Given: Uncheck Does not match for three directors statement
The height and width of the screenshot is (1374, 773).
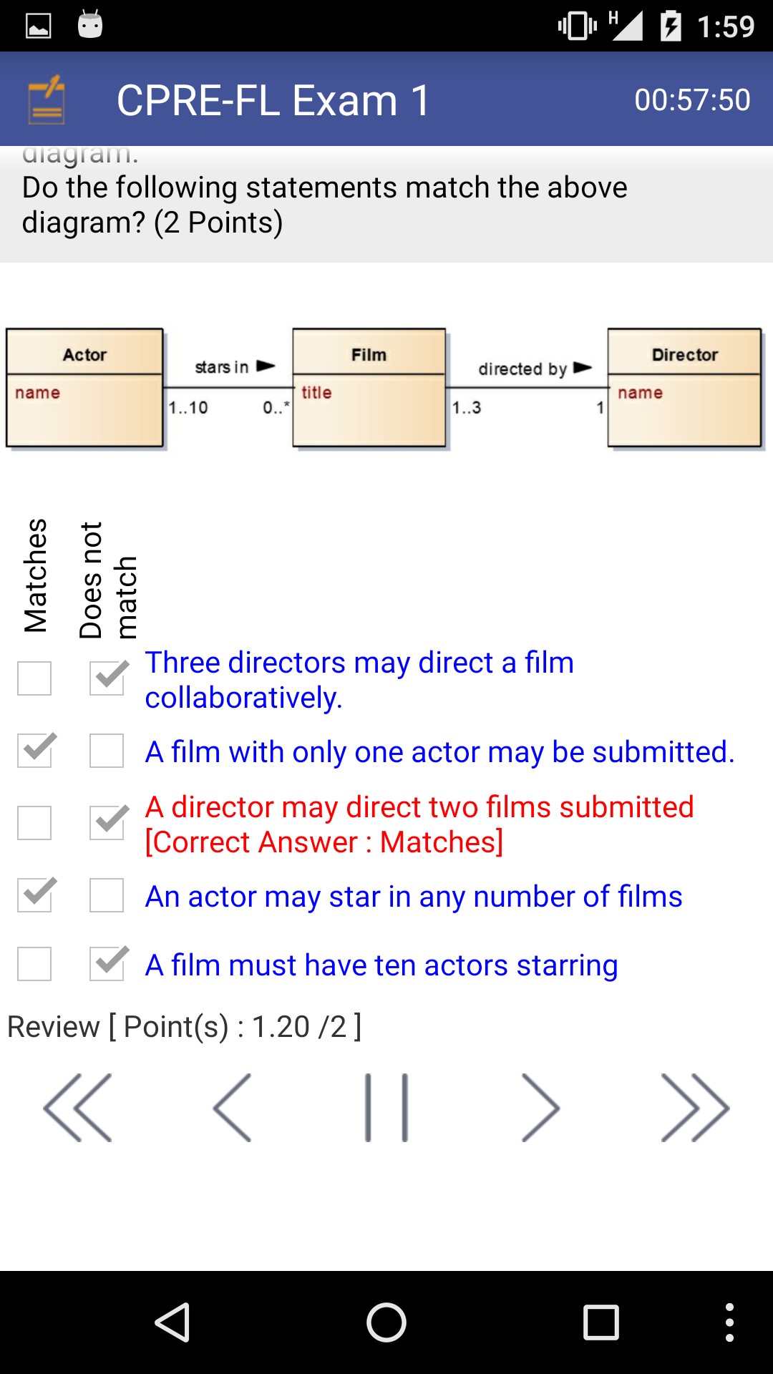Looking at the screenshot, I should 107,678.
